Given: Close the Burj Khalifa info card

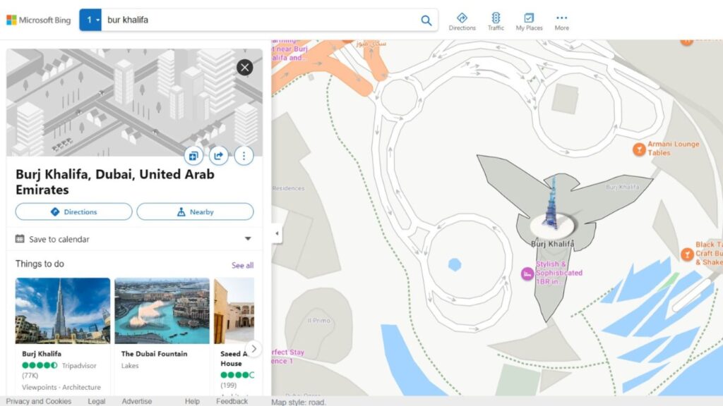Looking at the screenshot, I should pyautogui.click(x=245, y=68).
